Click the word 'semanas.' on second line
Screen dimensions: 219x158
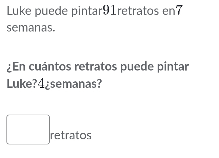pos(31,28)
